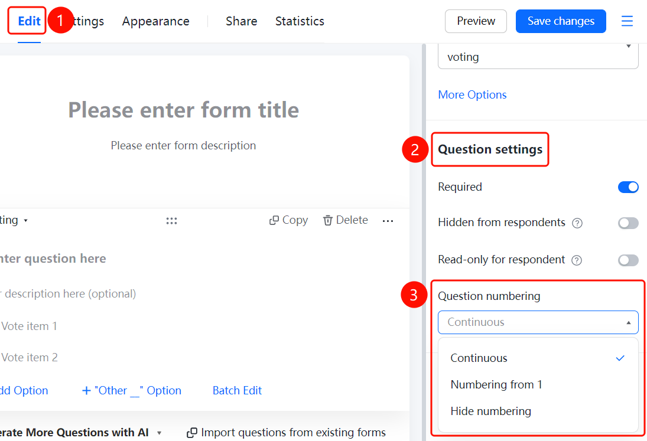Switch to the Edit tab
This screenshot has height=441, width=647.
pyautogui.click(x=30, y=21)
